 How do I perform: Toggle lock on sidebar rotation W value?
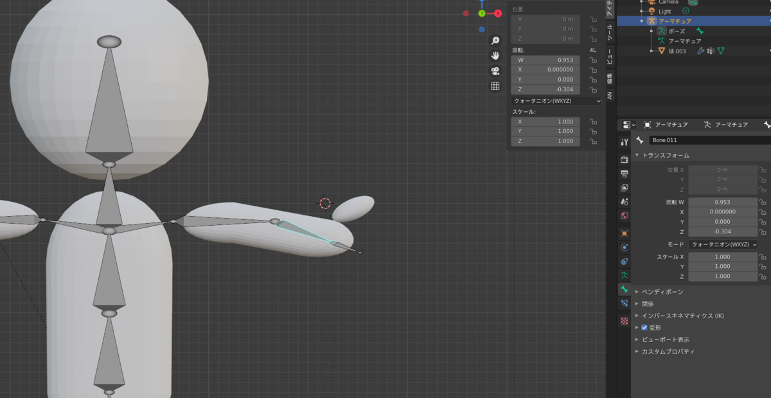(594, 60)
